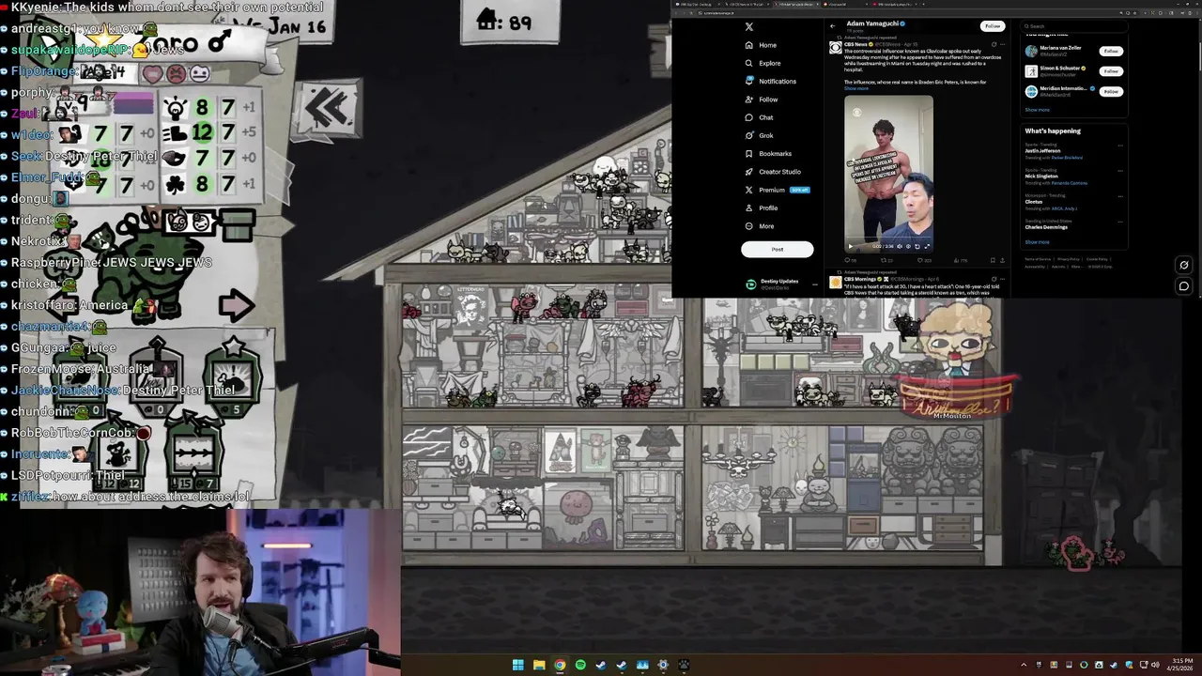Click the clover luck stat icon
This screenshot has width=1202, height=676.
click(x=176, y=184)
